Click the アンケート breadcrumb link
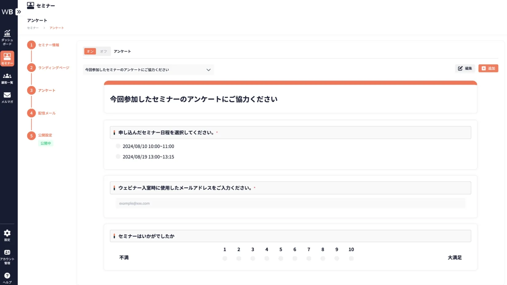The width and height of the screenshot is (507, 285). (57, 28)
